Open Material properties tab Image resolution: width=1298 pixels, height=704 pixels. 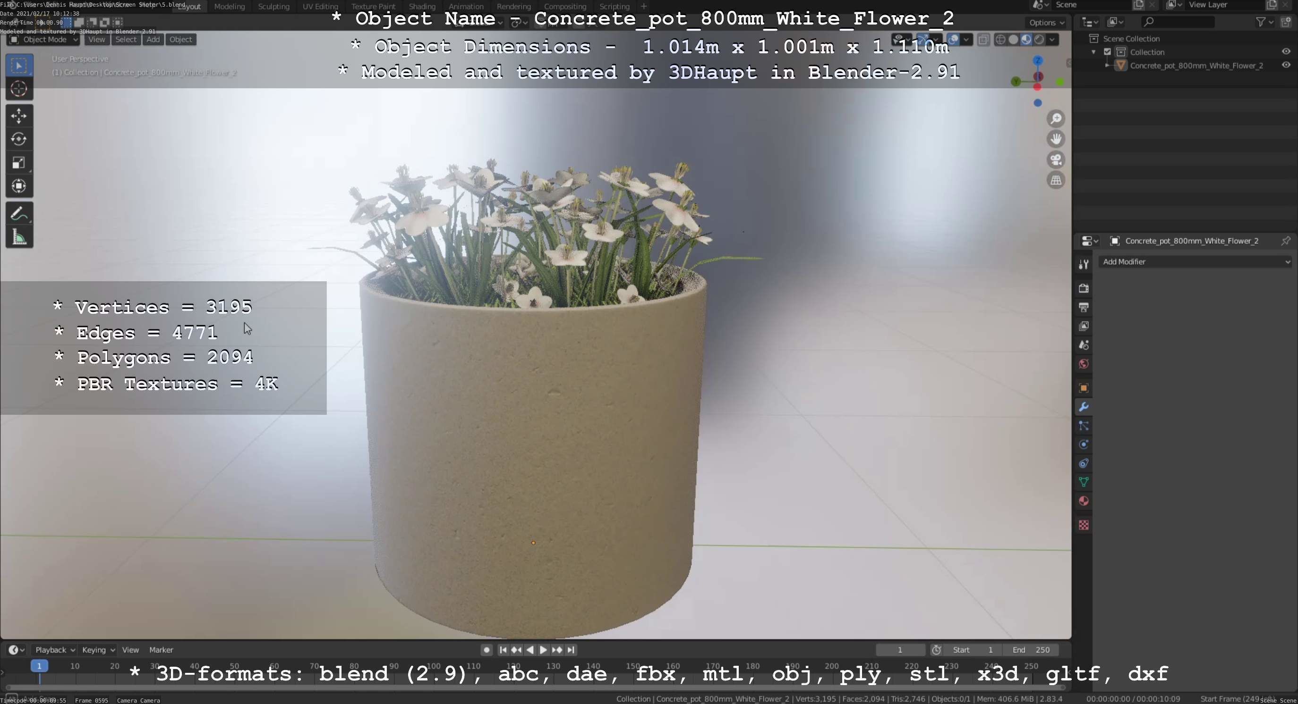coord(1084,501)
